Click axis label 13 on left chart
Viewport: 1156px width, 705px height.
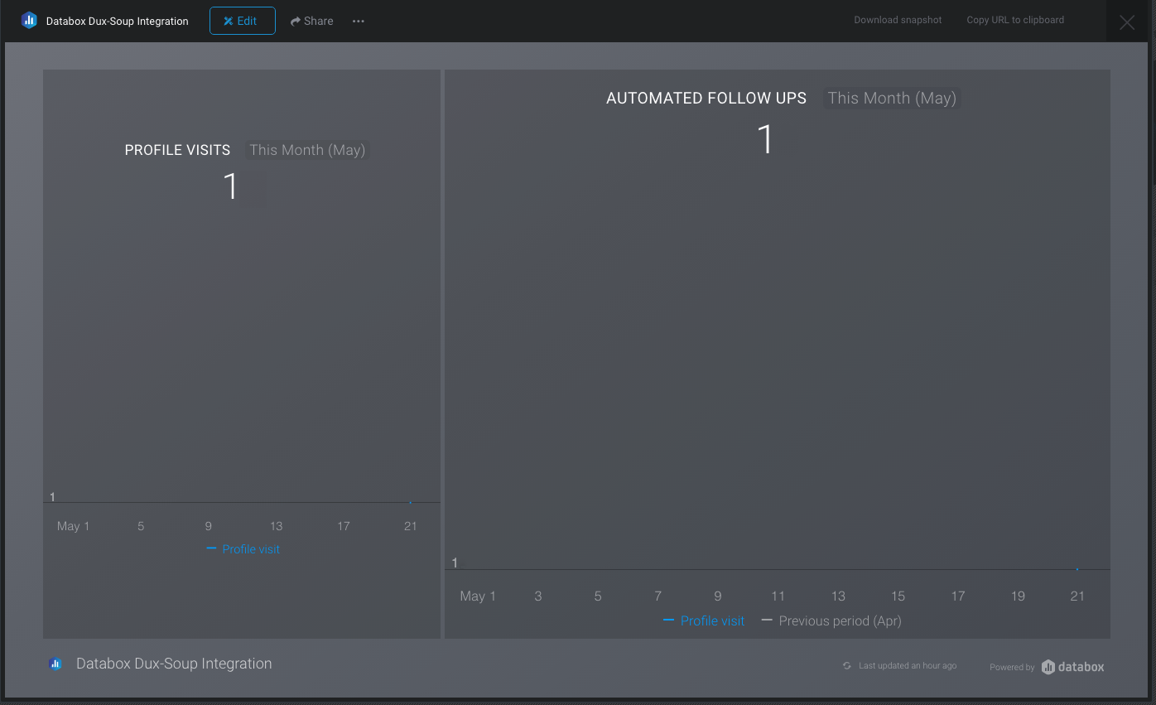click(276, 526)
